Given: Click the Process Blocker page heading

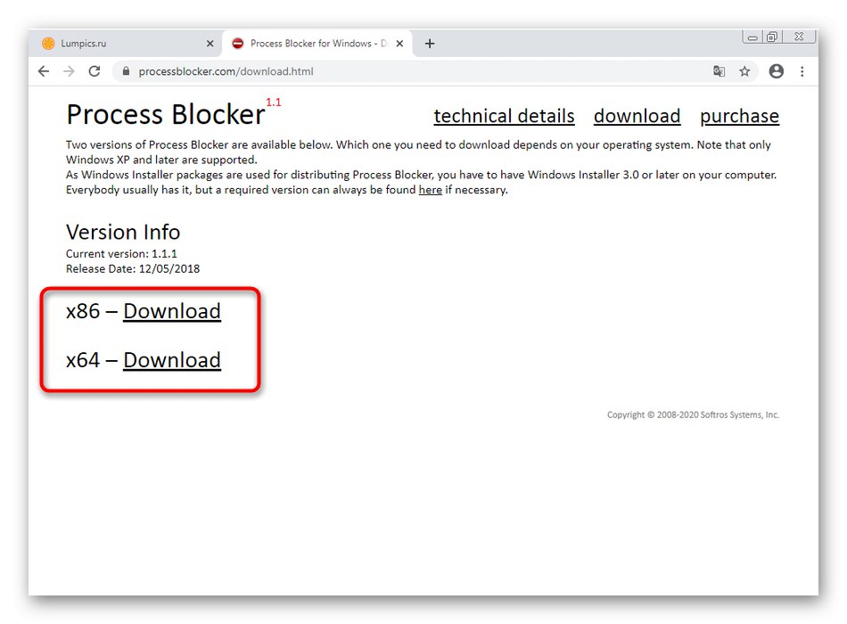Looking at the screenshot, I should point(165,114).
